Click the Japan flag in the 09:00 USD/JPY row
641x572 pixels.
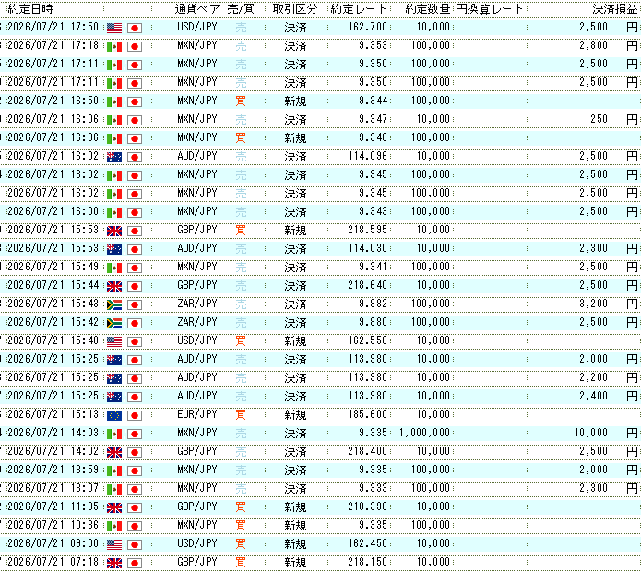click(x=135, y=544)
